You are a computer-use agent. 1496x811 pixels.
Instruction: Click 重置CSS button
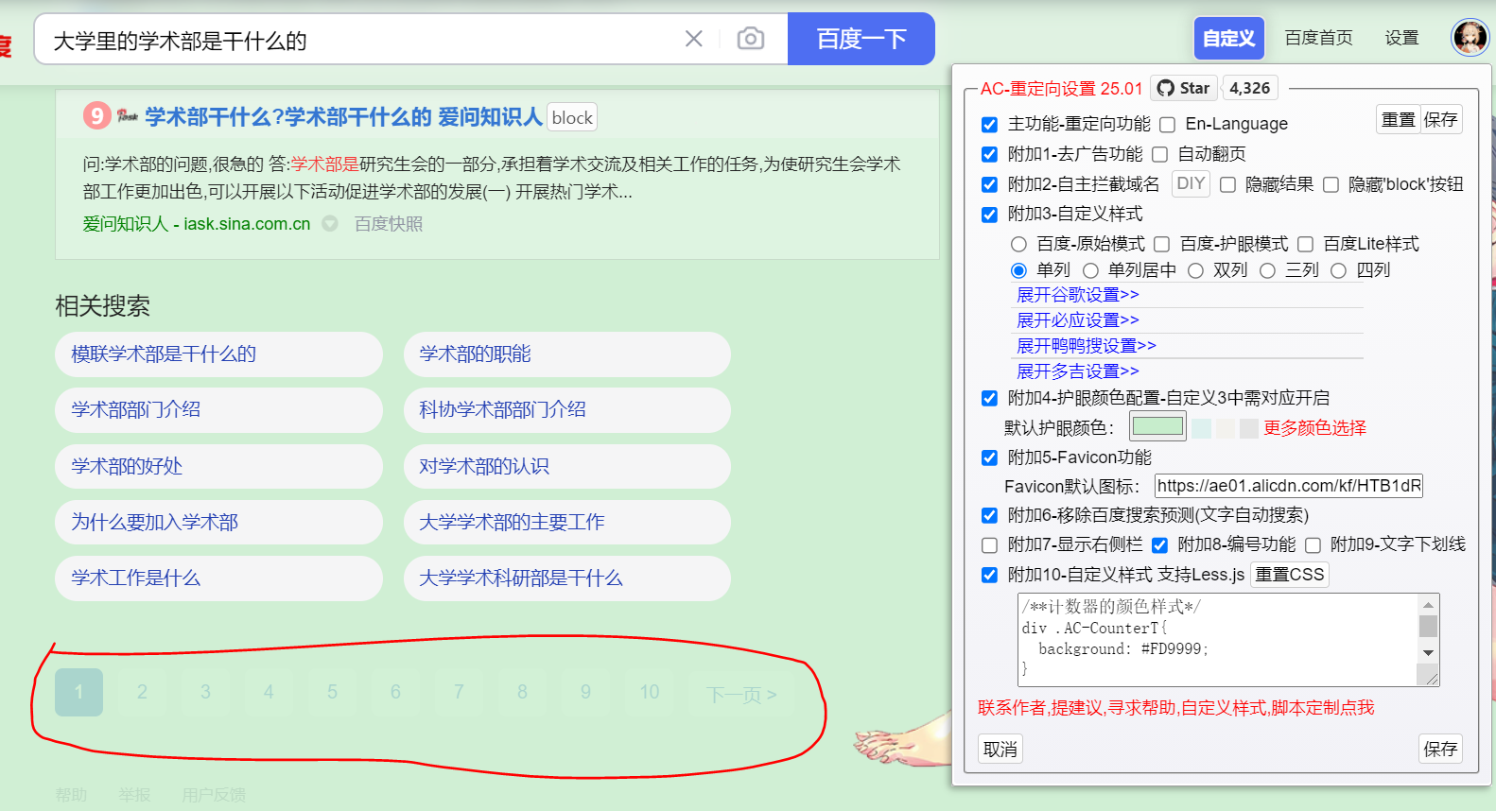point(1290,575)
